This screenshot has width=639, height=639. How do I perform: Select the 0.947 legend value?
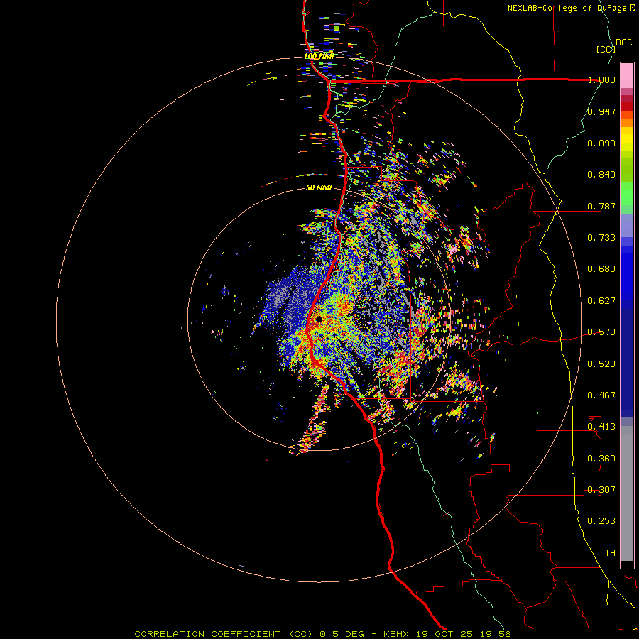pyautogui.click(x=601, y=111)
